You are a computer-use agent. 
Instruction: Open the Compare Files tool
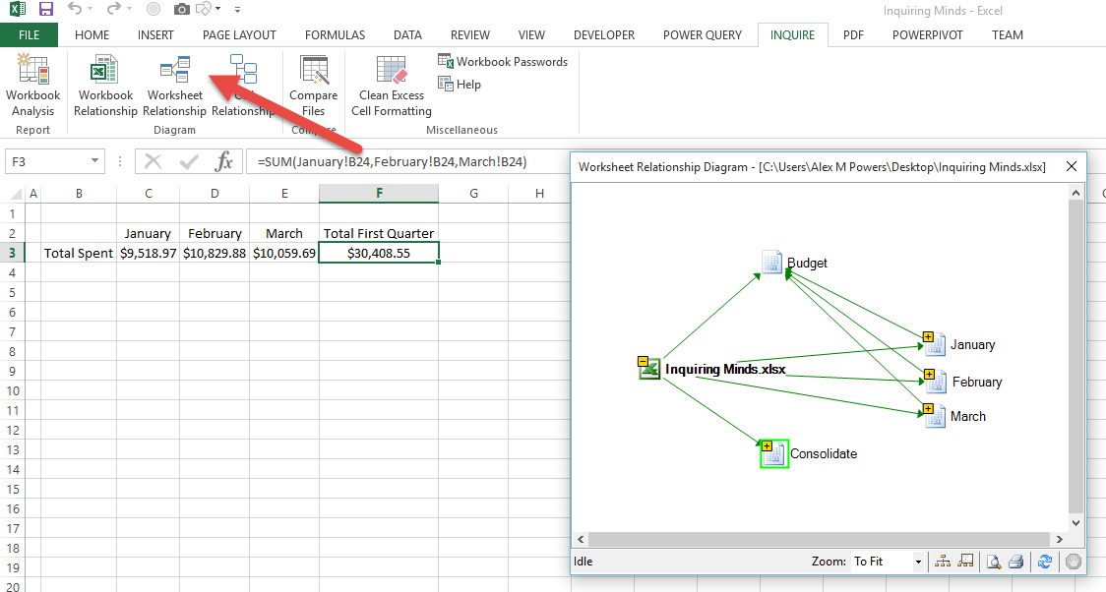point(313,86)
